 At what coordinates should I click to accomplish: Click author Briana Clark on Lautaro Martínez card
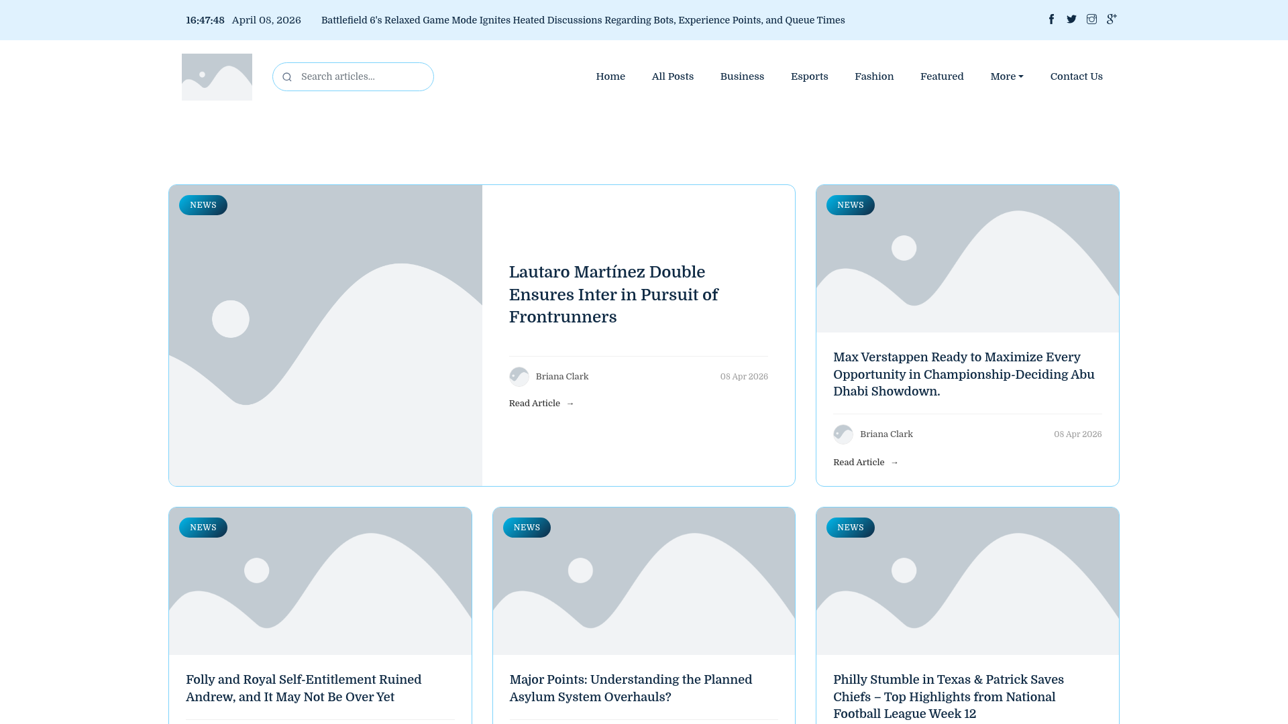tap(562, 377)
